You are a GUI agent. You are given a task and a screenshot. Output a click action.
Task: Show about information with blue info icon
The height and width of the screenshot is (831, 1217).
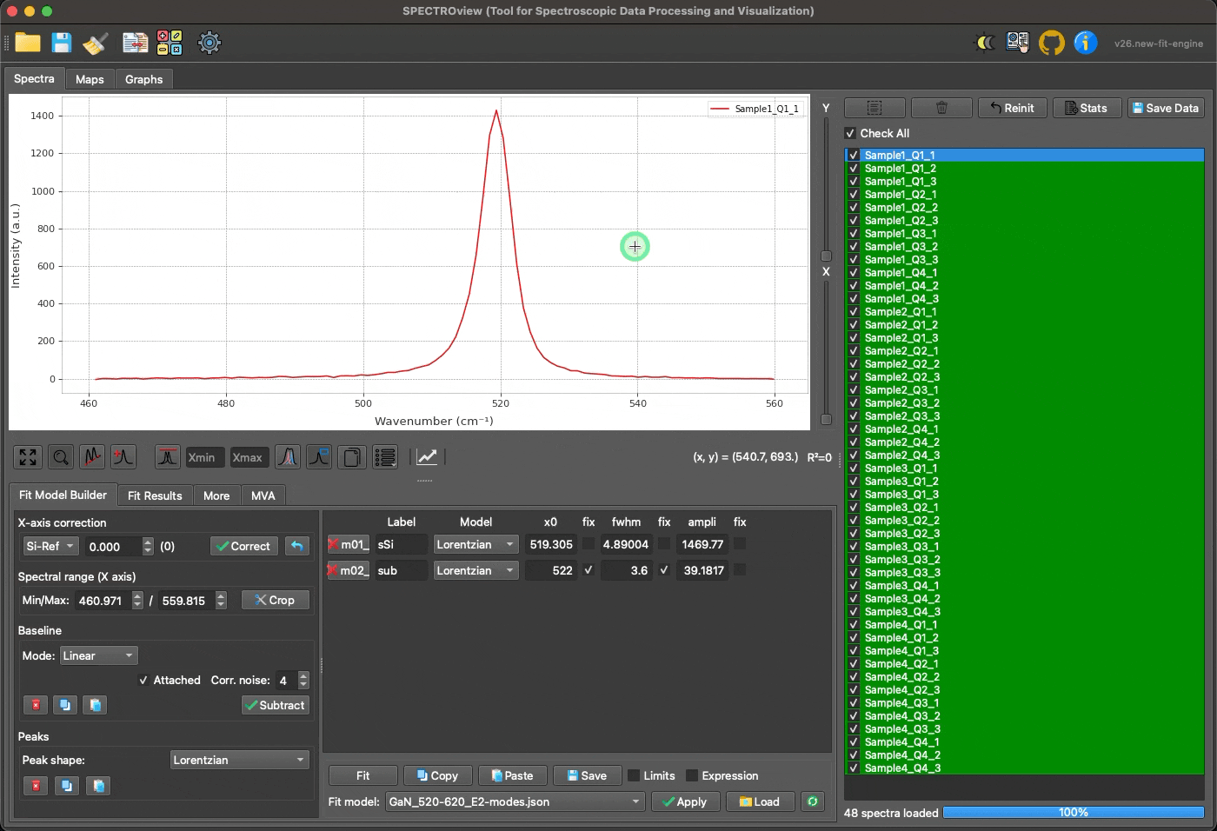(1086, 43)
